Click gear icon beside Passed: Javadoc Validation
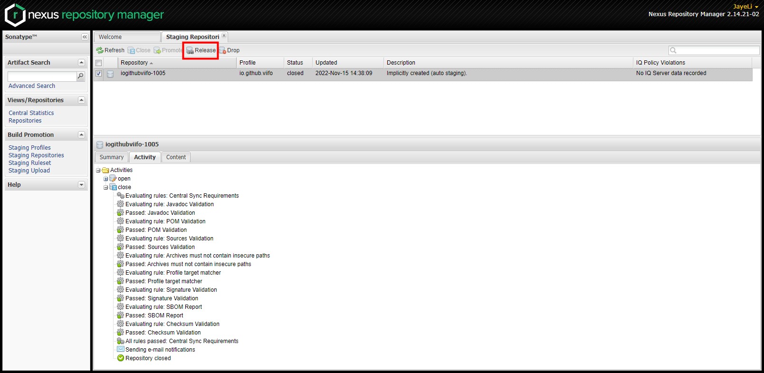The height and width of the screenshot is (373, 764). (121, 213)
